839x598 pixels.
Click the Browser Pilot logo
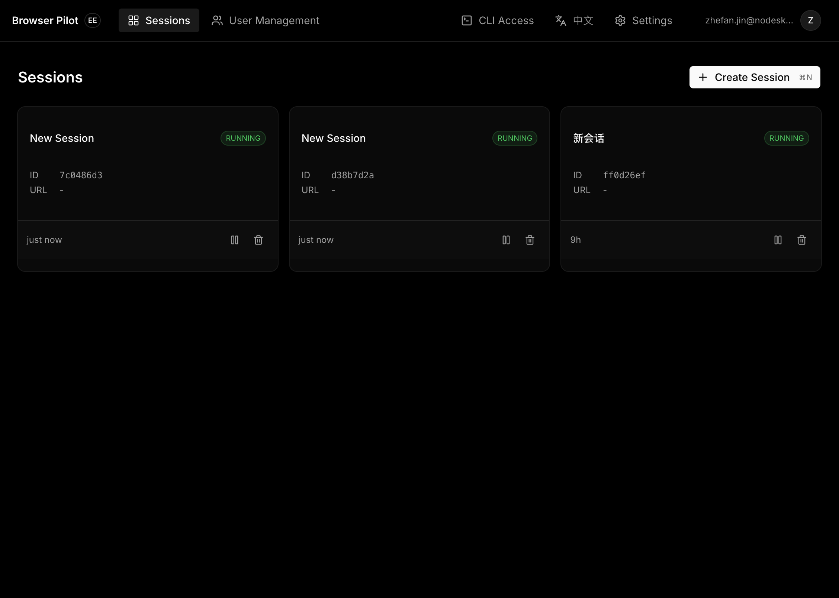click(45, 20)
